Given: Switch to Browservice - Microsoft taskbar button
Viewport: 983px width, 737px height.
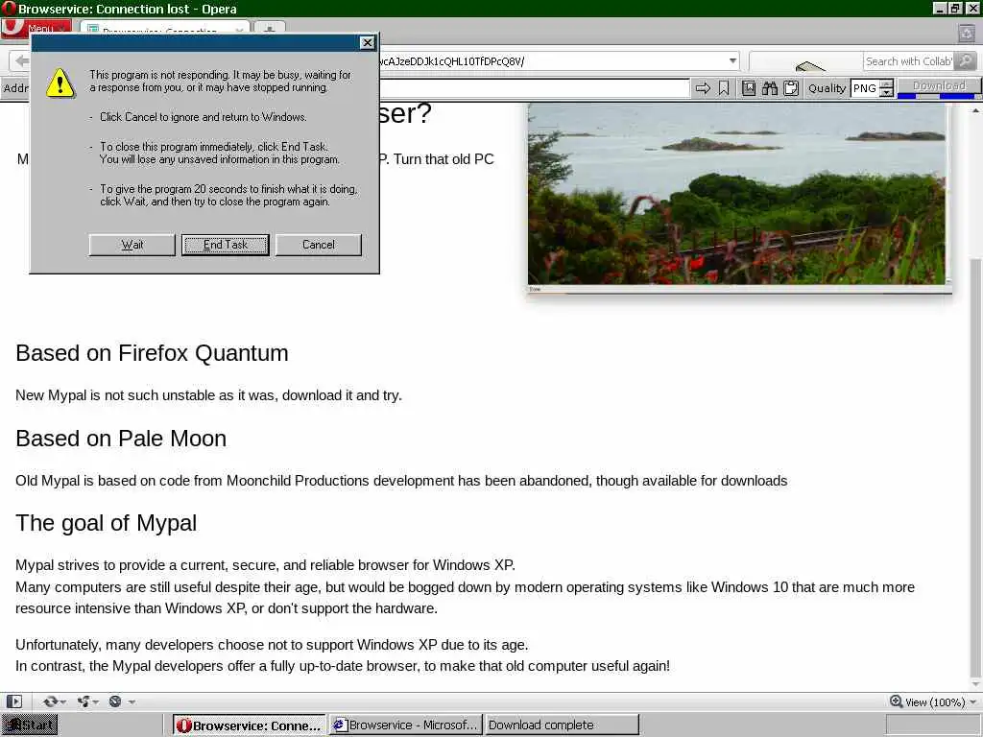Looking at the screenshot, I should point(406,725).
